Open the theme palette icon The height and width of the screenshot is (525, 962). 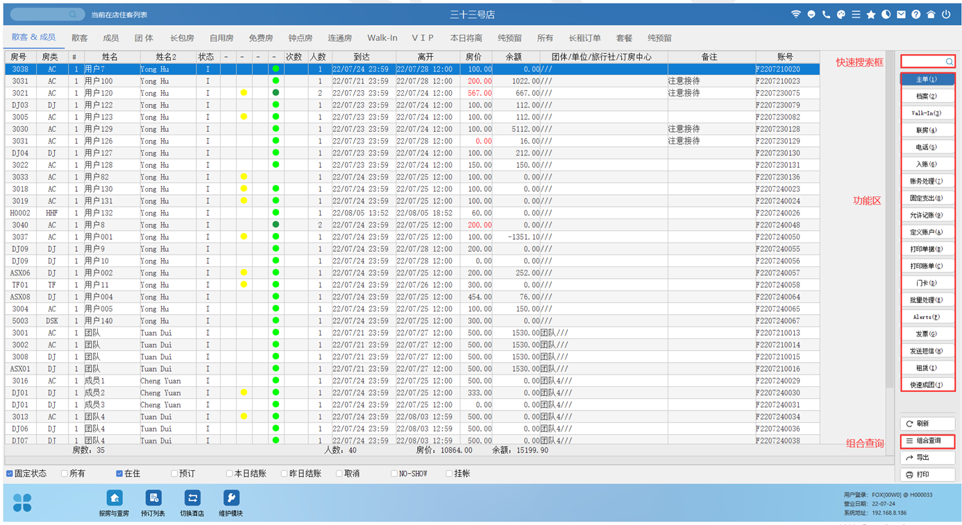coord(841,15)
